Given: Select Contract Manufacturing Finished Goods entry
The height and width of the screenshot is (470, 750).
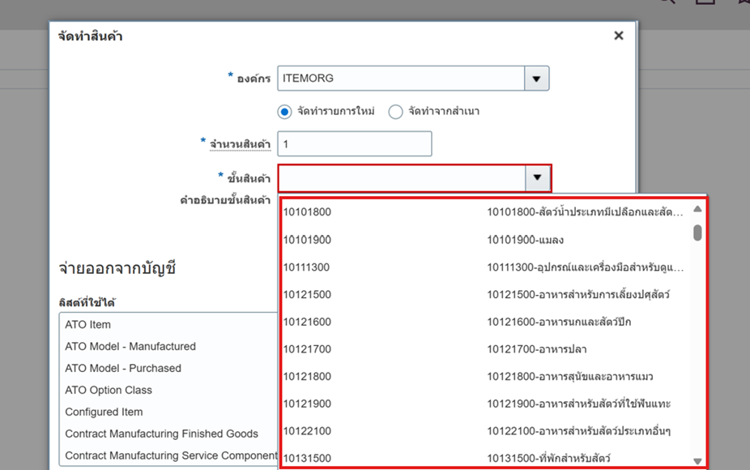Looking at the screenshot, I should [161, 434].
